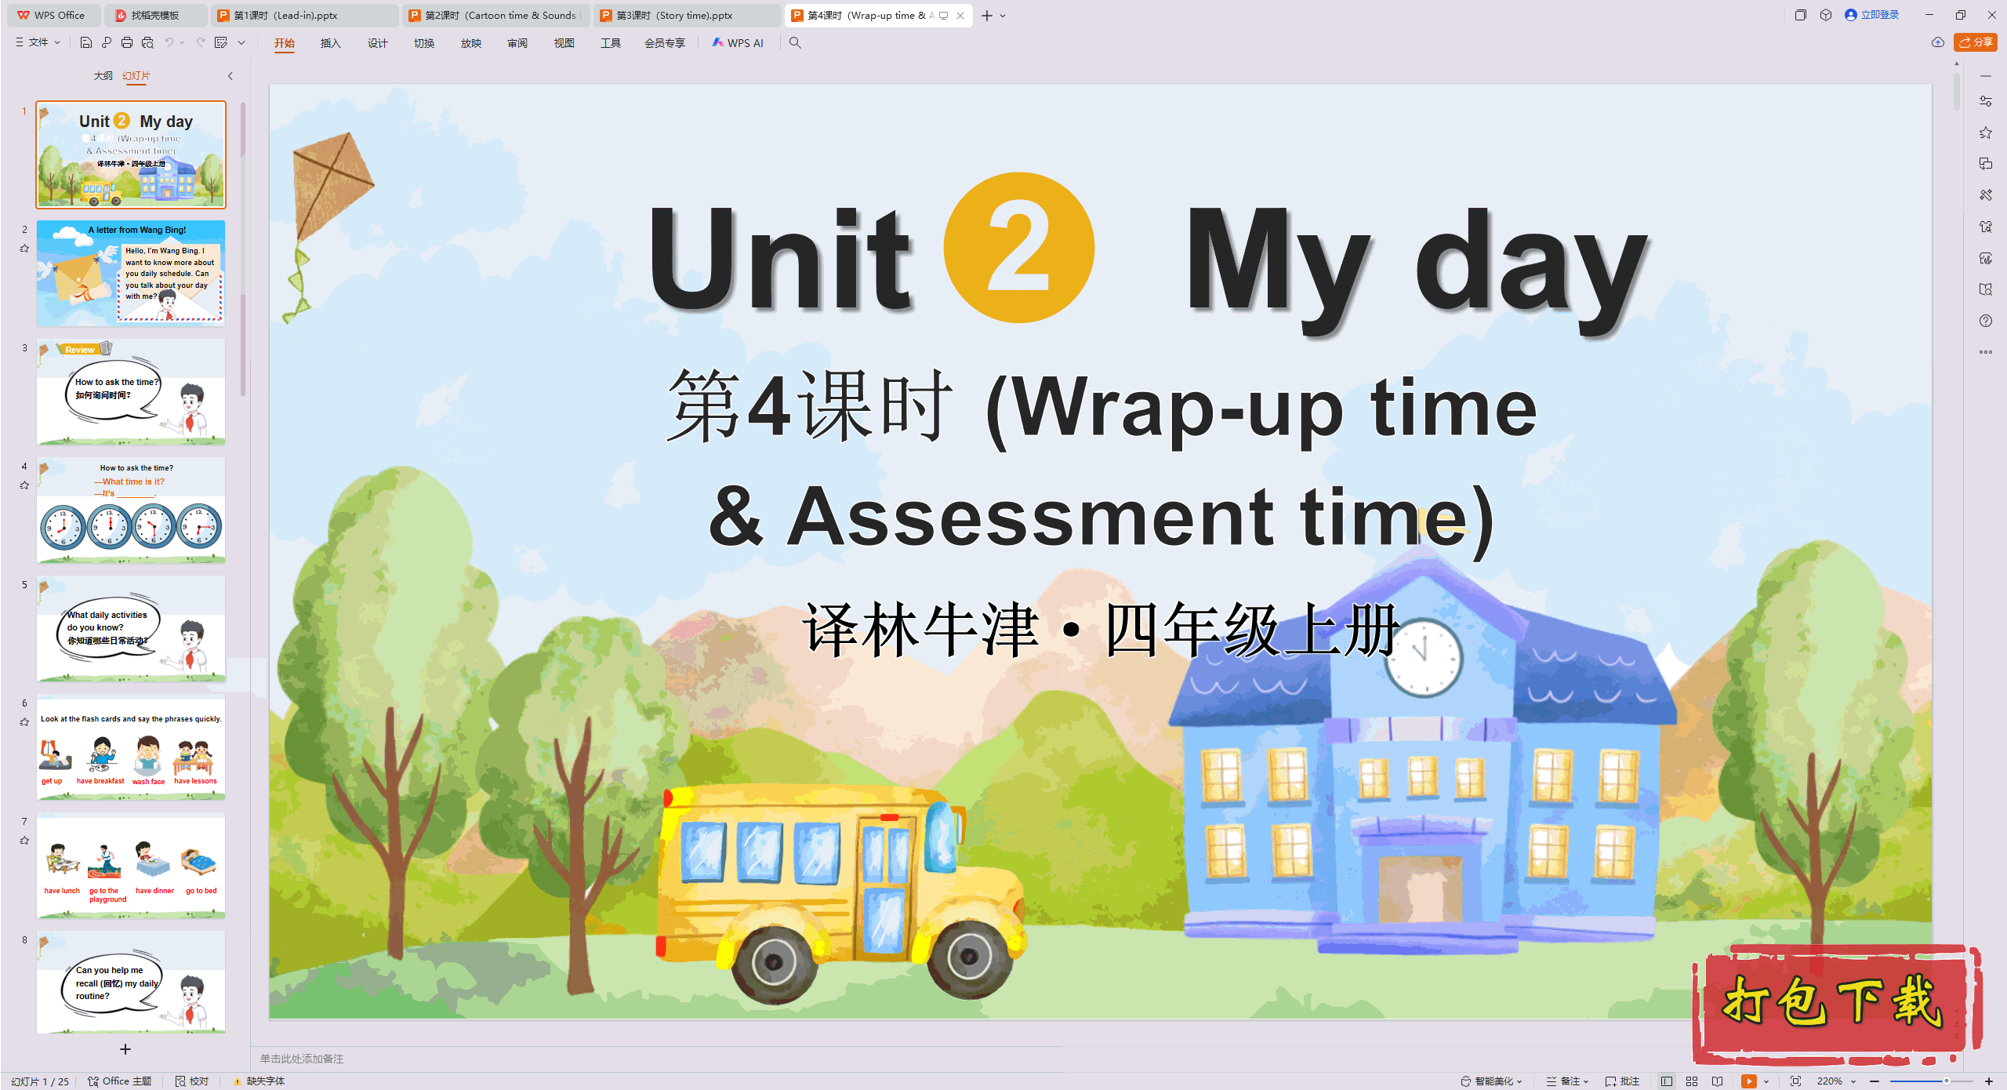Open WPS AI from the ribbon

coord(738,43)
